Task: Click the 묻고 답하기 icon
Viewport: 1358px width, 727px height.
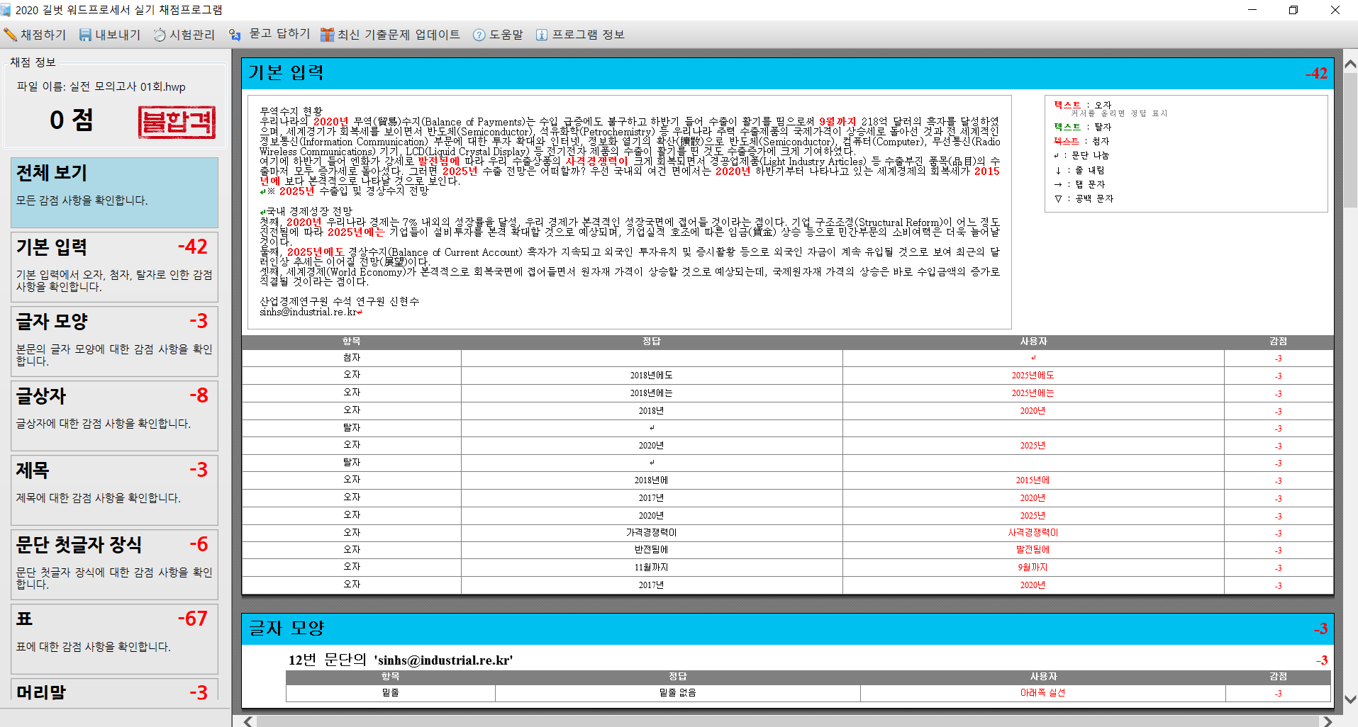Action: click(x=235, y=35)
